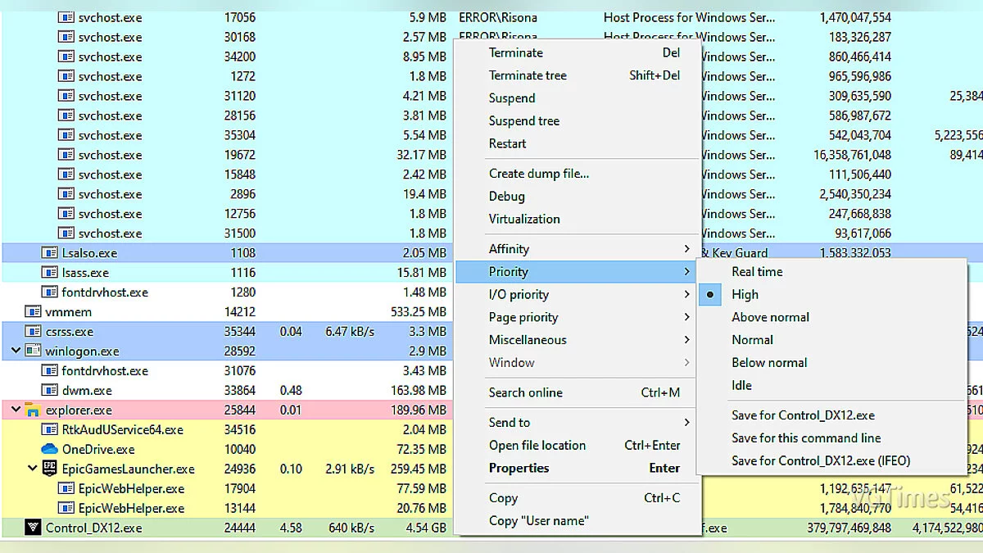Image resolution: width=983 pixels, height=553 pixels.
Task: Open the I/O priority submenu
Action: (519, 295)
